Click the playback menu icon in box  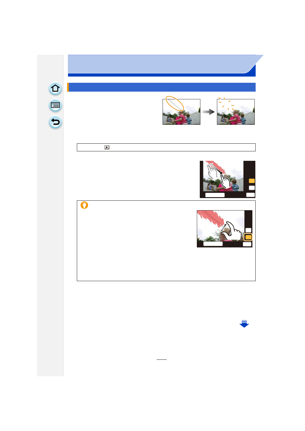coord(107,147)
